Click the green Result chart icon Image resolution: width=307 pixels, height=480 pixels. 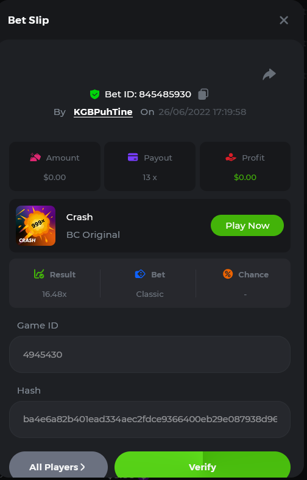click(39, 274)
